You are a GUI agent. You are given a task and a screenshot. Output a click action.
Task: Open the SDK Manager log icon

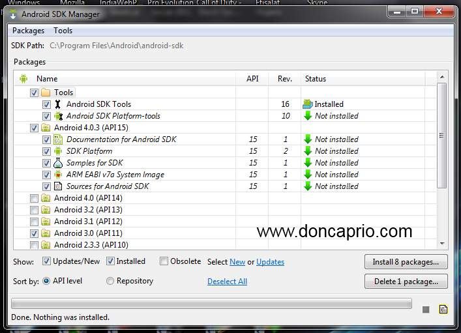pos(443,310)
